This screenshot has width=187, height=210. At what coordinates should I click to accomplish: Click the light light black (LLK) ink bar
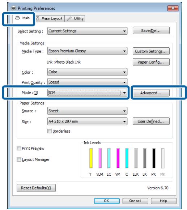point(136,158)
